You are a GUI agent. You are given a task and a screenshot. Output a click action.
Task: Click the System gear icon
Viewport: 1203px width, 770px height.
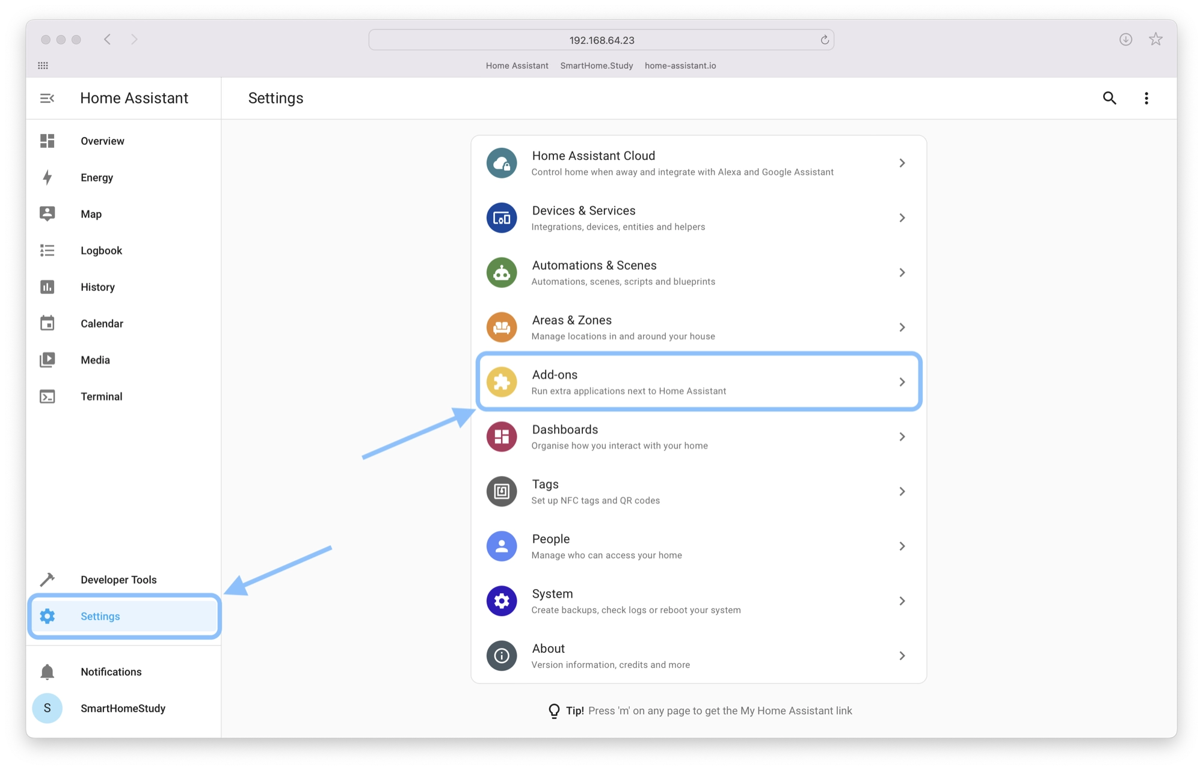(x=502, y=601)
